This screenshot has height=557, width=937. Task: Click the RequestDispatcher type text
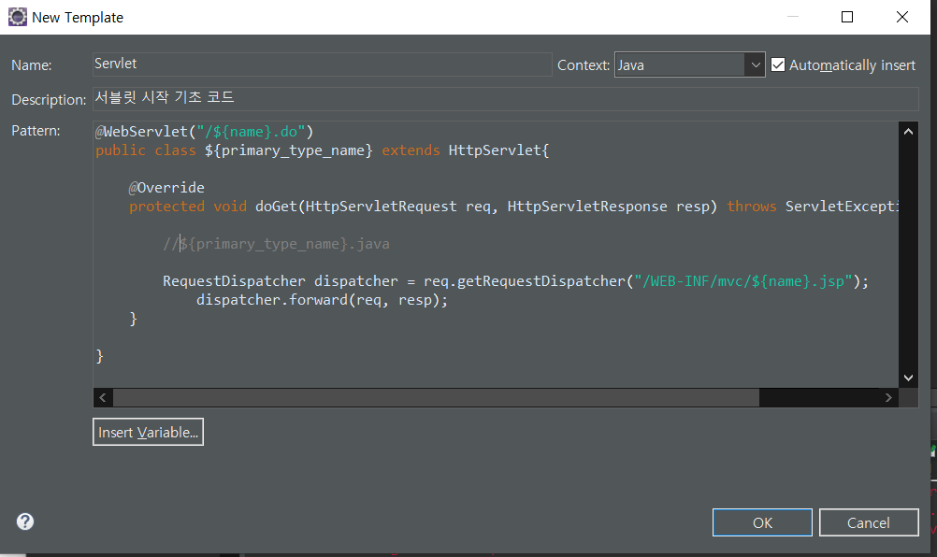(x=234, y=281)
